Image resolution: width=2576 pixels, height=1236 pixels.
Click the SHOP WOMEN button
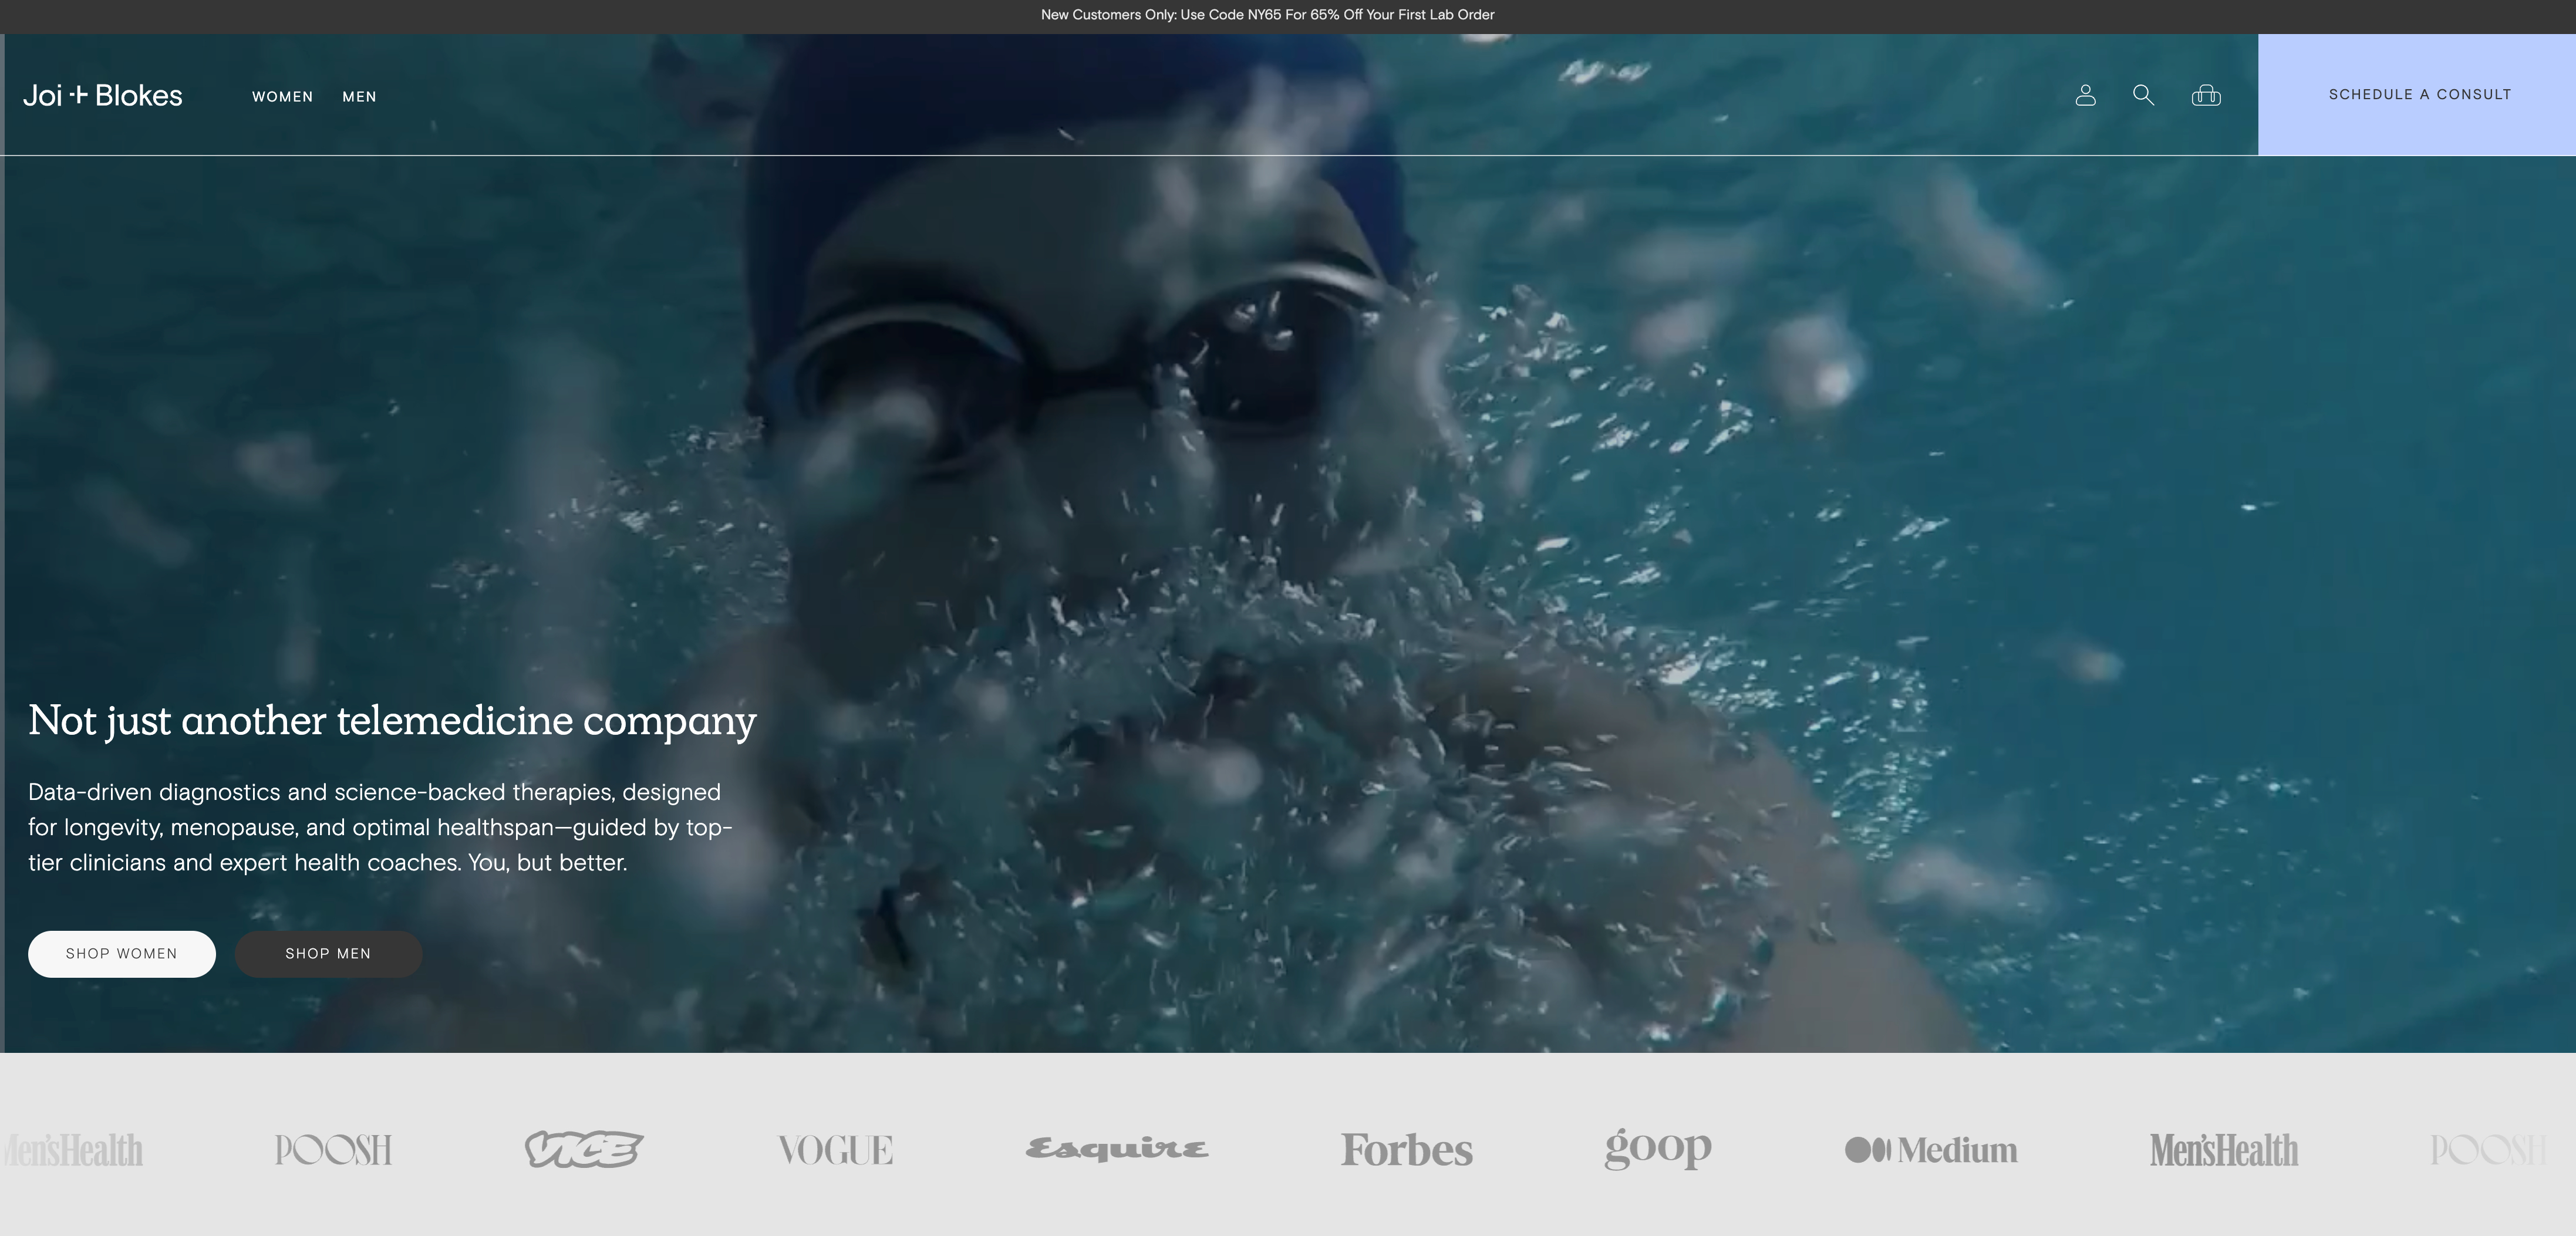(122, 954)
